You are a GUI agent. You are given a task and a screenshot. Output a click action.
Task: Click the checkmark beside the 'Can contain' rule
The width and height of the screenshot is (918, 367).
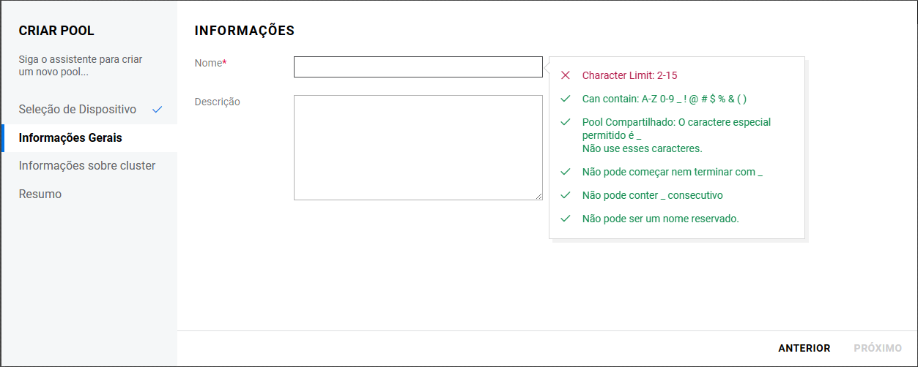coord(565,99)
